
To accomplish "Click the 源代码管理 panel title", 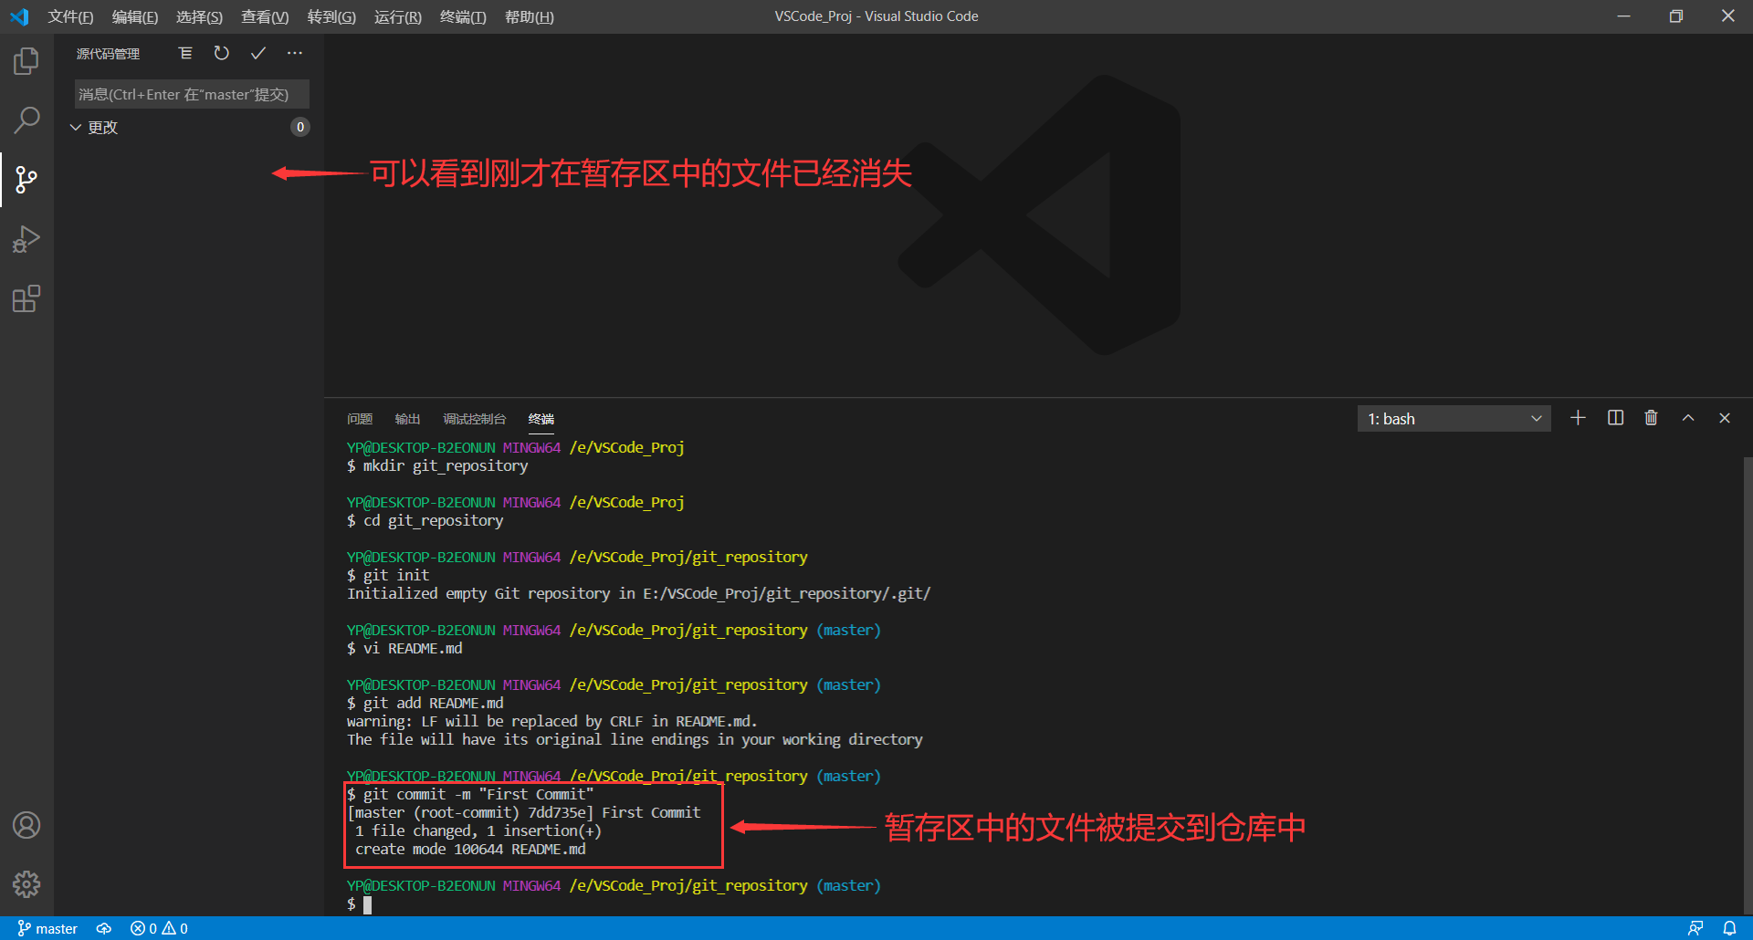I will point(108,54).
